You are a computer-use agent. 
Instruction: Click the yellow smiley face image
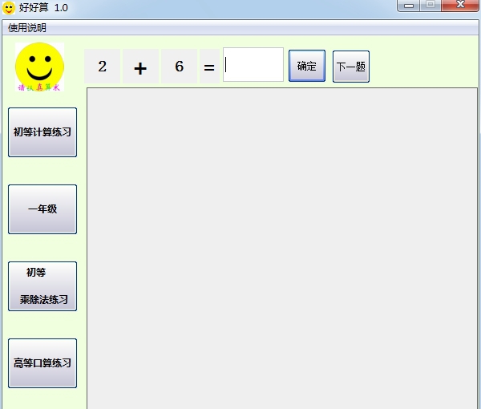(39, 67)
